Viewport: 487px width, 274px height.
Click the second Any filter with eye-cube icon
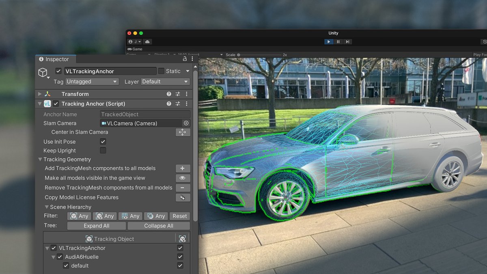coord(105,216)
